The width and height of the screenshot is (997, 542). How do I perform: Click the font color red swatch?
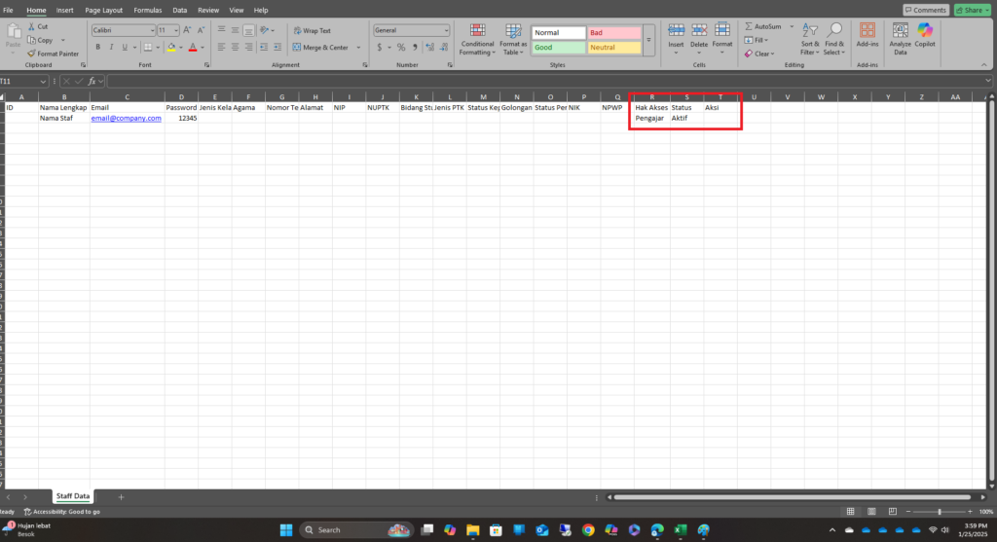[193, 47]
